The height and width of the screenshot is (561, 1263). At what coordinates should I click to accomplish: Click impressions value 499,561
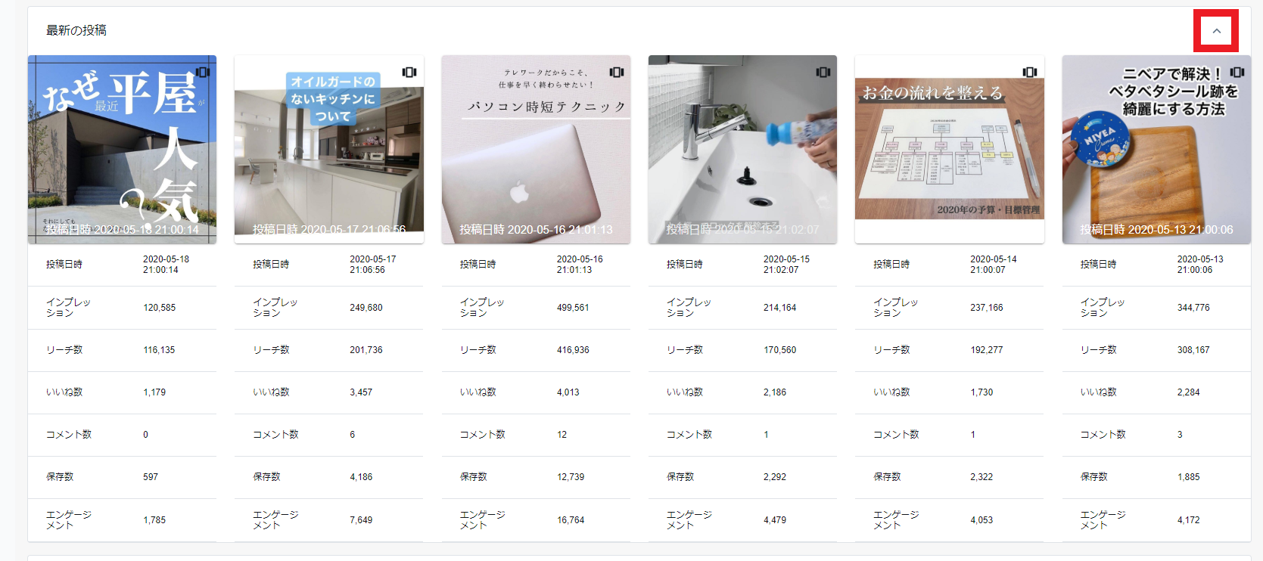click(x=573, y=308)
